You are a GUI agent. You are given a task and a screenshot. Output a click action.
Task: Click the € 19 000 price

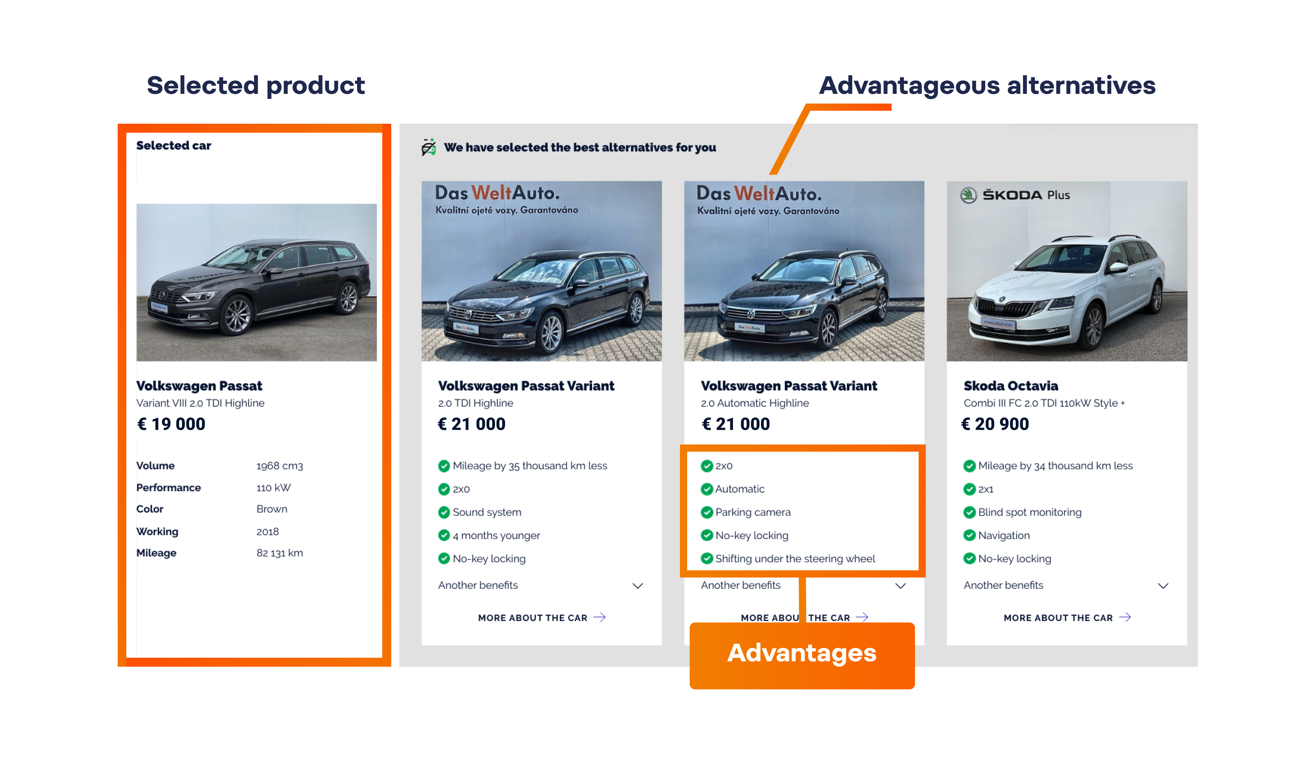click(x=171, y=424)
